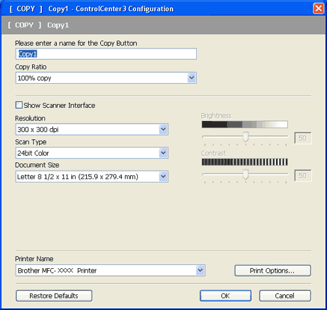The image size is (327, 310).
Task: Confirm settings with the OK button
Action: click(226, 296)
